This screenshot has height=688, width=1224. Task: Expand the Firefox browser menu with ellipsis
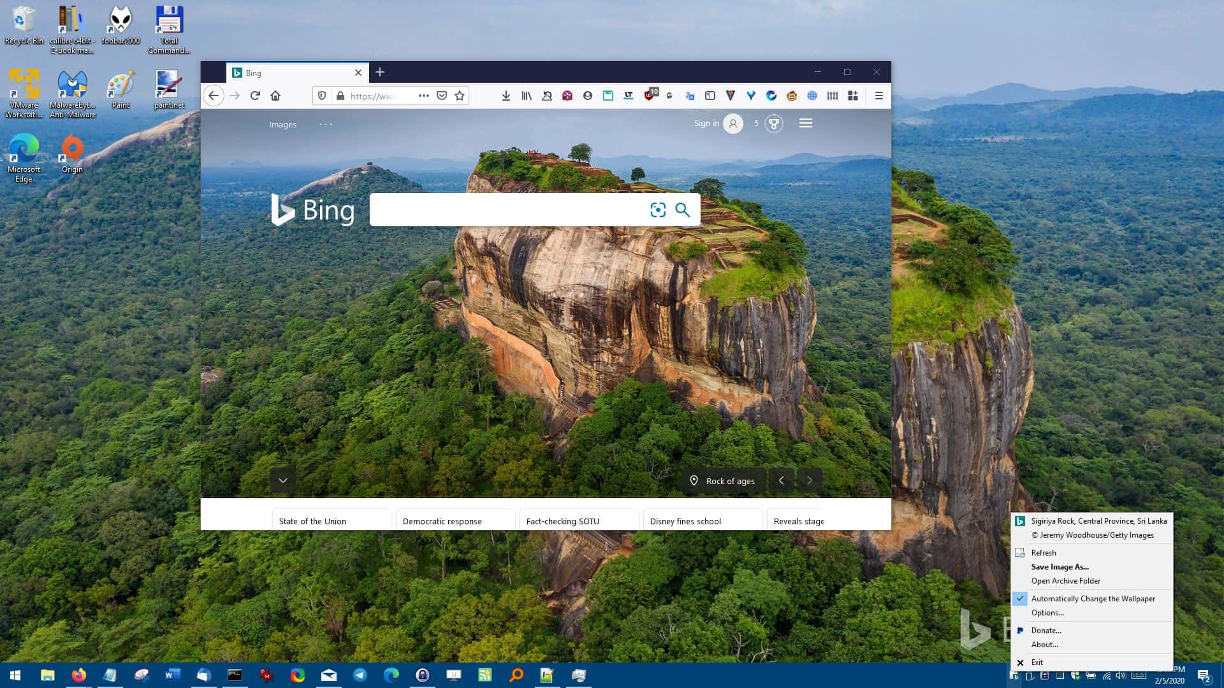coord(424,95)
